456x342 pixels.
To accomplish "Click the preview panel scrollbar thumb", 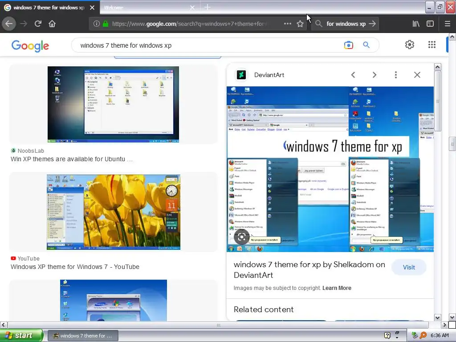I will click(x=437, y=101).
